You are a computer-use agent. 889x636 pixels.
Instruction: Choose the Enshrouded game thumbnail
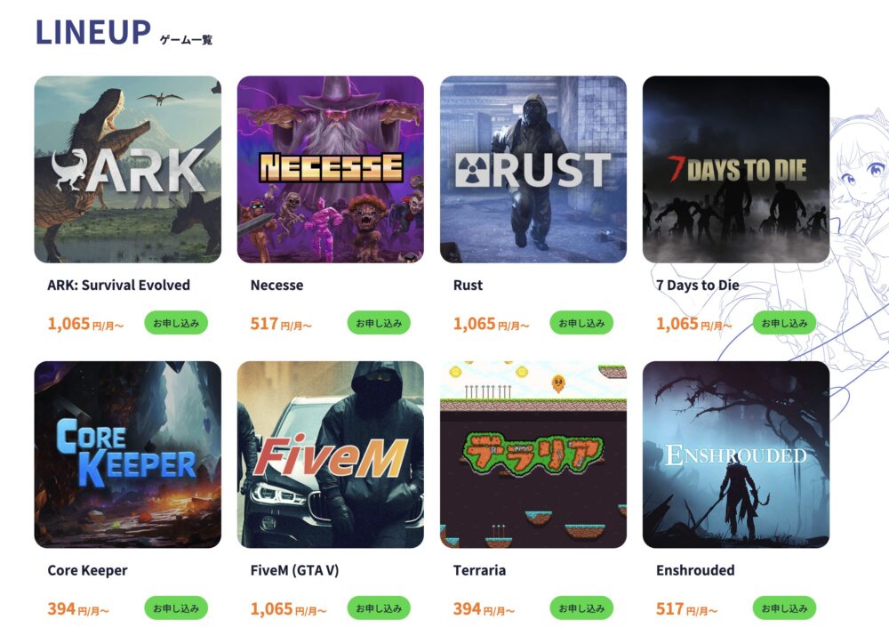[x=736, y=455]
